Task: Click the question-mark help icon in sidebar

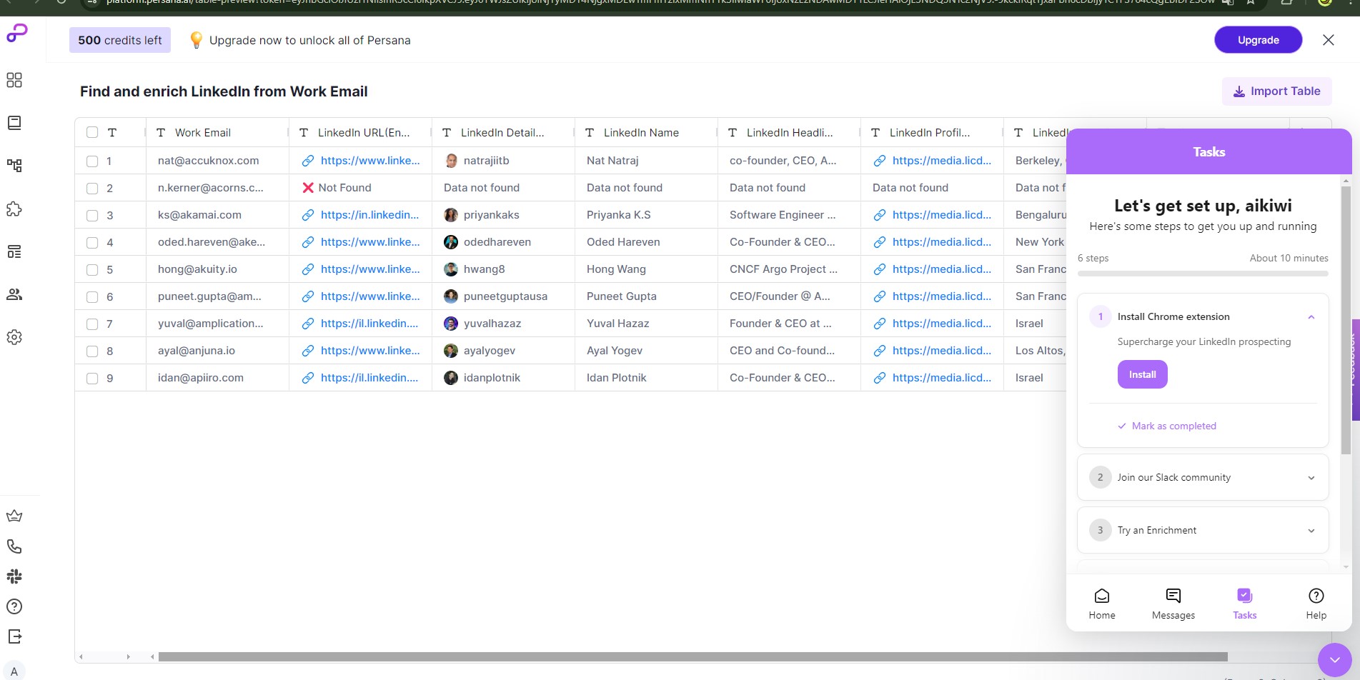Action: pos(14,606)
